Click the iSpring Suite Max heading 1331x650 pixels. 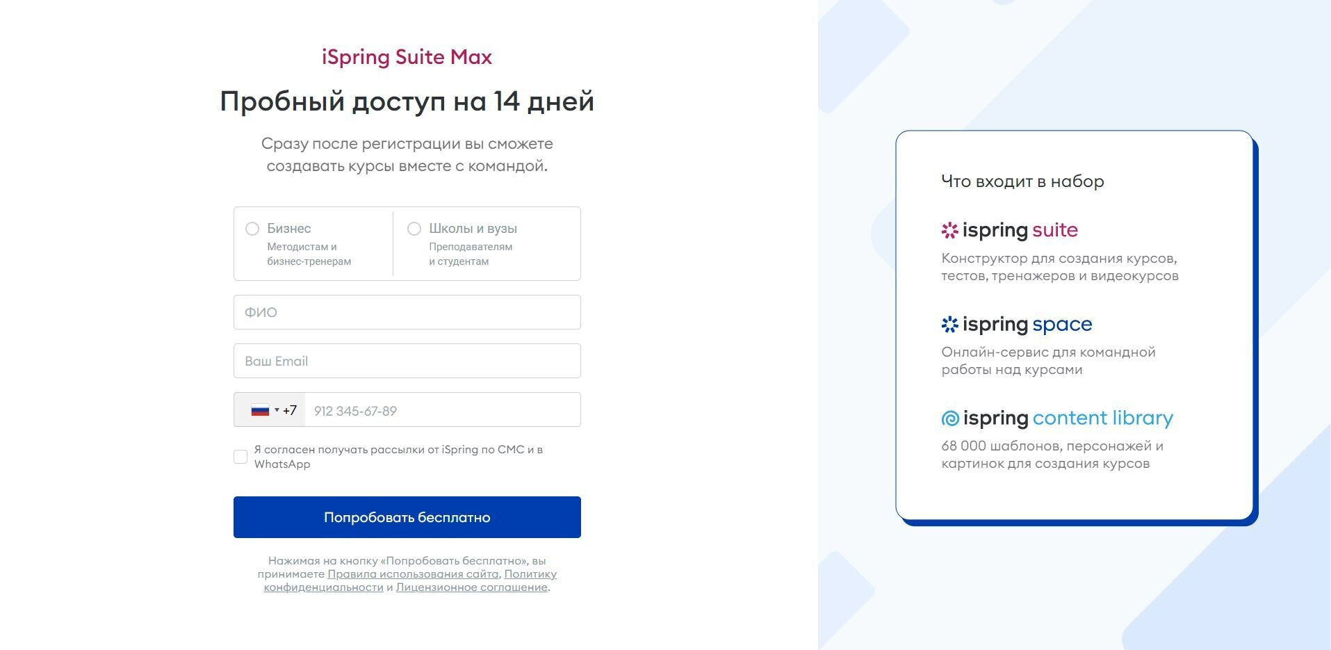(x=407, y=57)
